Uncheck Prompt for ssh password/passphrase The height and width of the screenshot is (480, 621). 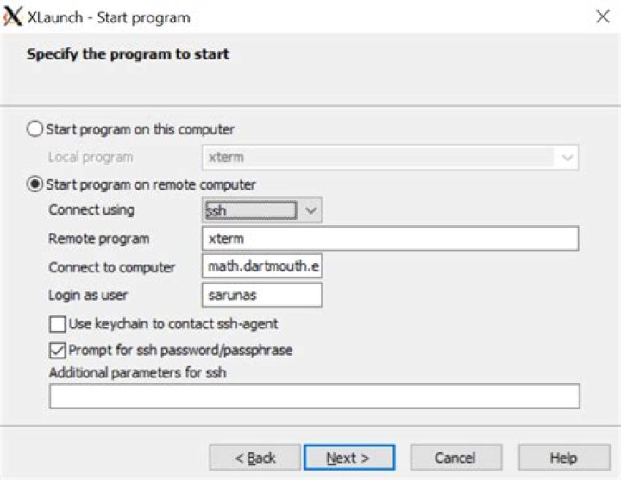click(58, 350)
